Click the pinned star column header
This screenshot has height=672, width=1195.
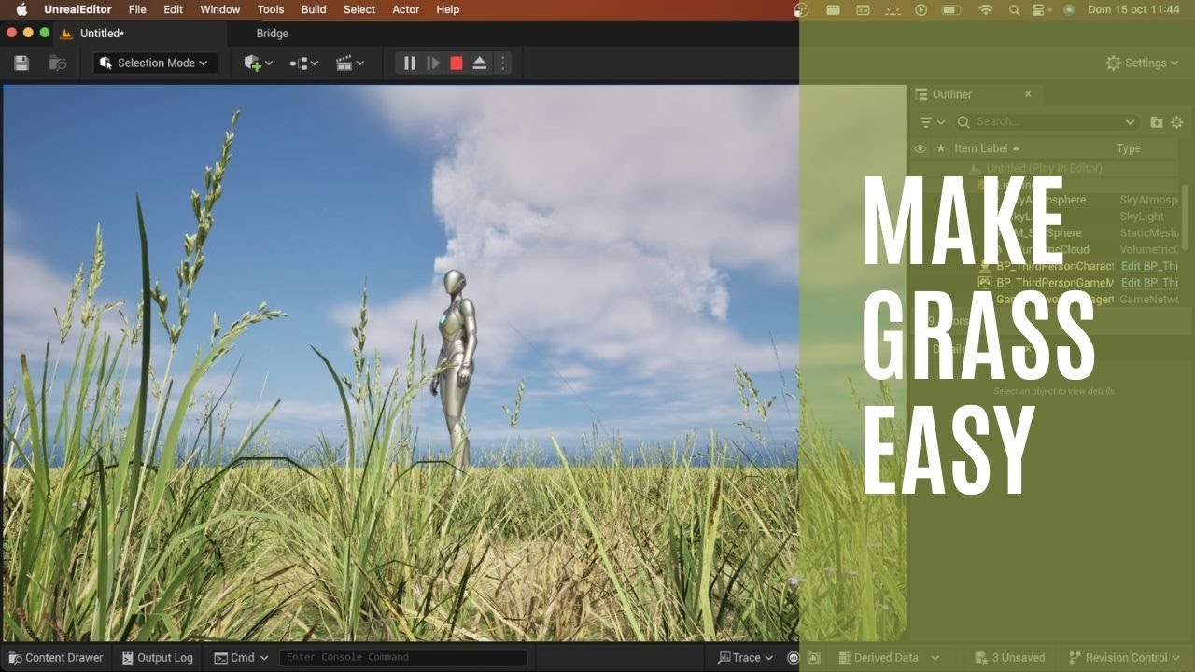tap(941, 148)
